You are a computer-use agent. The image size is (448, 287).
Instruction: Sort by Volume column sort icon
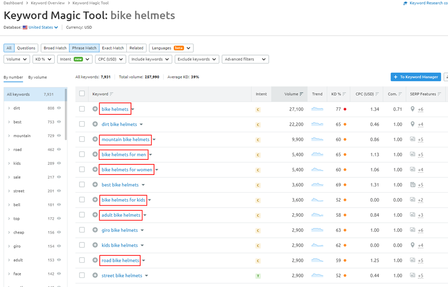(301, 94)
